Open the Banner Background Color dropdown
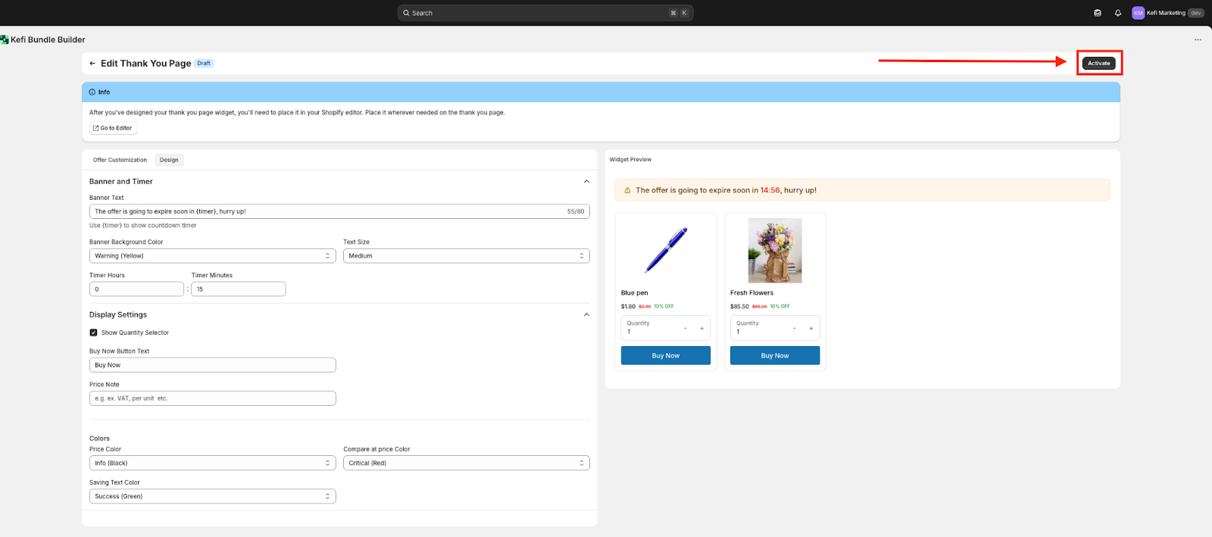 [212, 256]
